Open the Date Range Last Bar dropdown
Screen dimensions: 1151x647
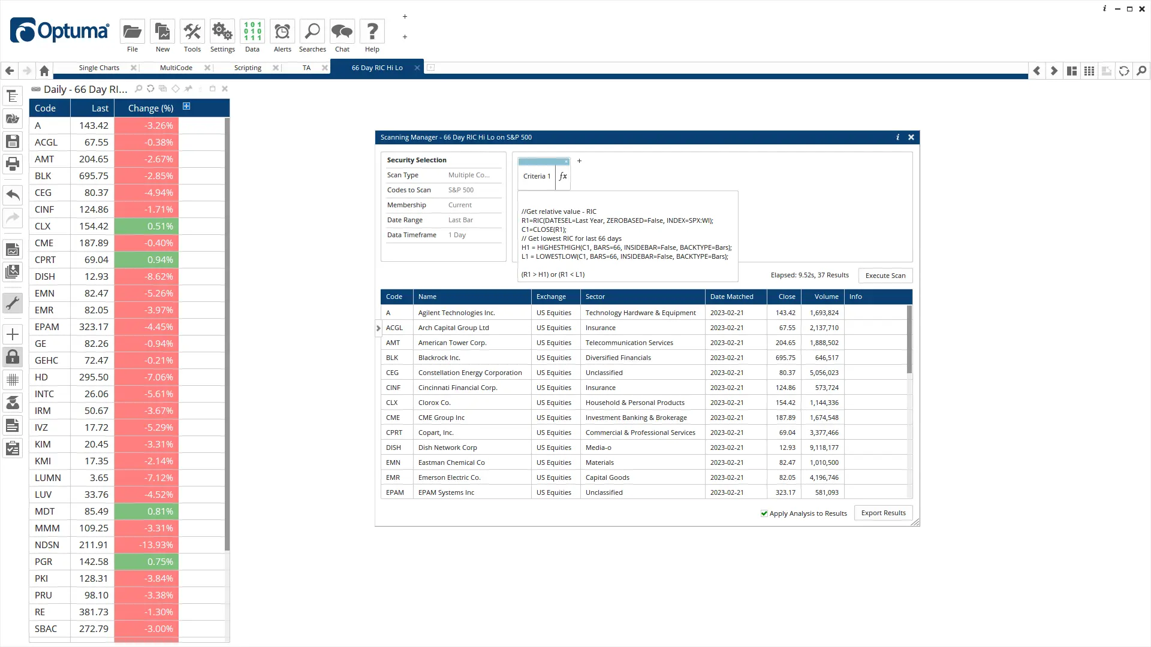pos(461,220)
